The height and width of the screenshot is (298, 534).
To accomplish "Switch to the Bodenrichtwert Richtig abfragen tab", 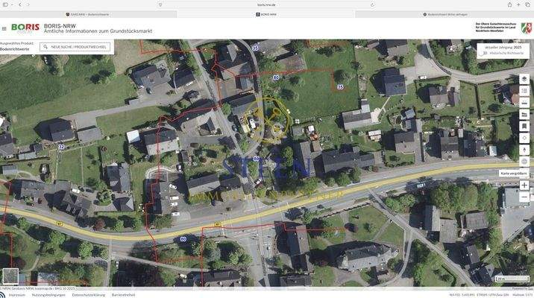I will click(445, 15).
